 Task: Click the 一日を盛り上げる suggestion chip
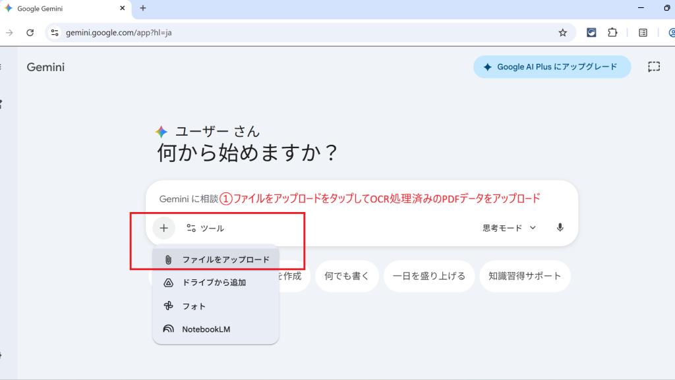[x=428, y=276]
